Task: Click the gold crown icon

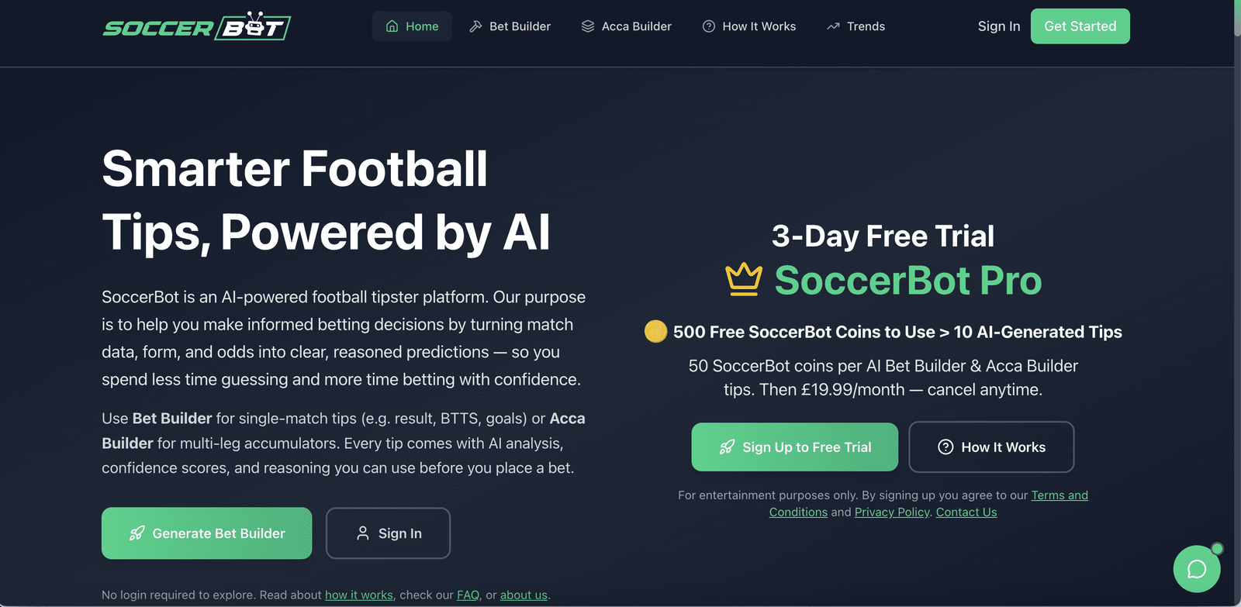Action: tap(744, 280)
